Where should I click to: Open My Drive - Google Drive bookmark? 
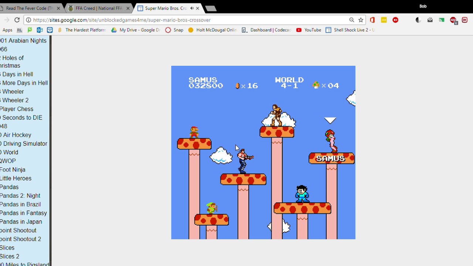tap(136, 30)
